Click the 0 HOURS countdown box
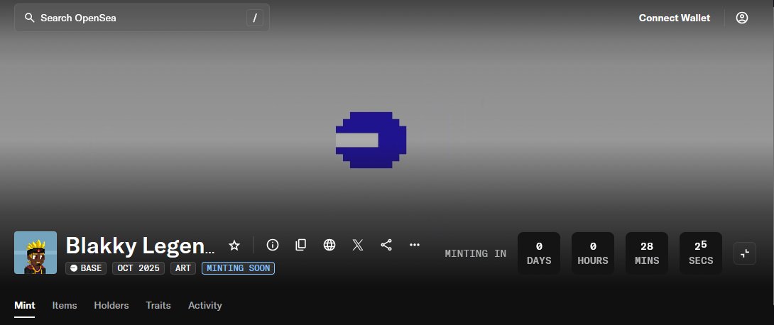The image size is (774, 325). (593, 253)
